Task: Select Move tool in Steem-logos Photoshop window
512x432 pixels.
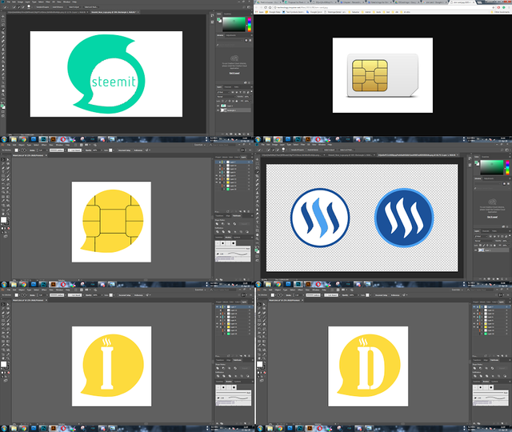Action: pyautogui.click(x=258, y=159)
